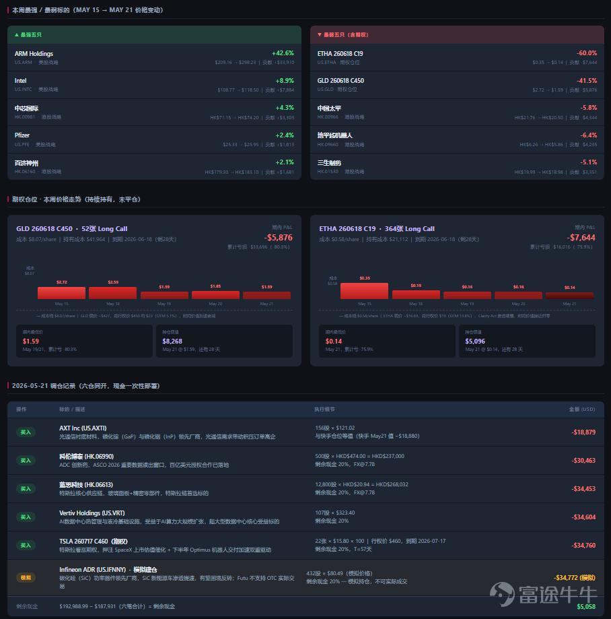Viewport: 611px width, 619px height.
Task: Click the +42.6% gain value
Action: 283,53
